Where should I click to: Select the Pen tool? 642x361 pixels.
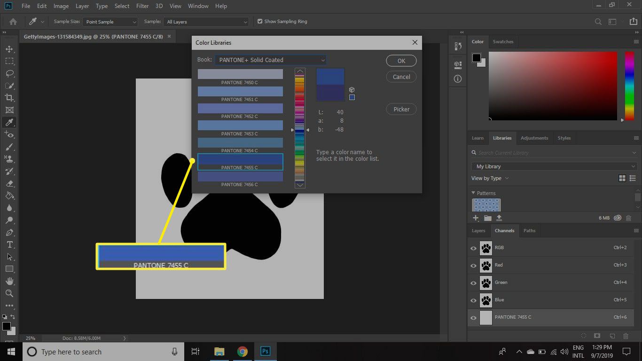[x=9, y=233]
